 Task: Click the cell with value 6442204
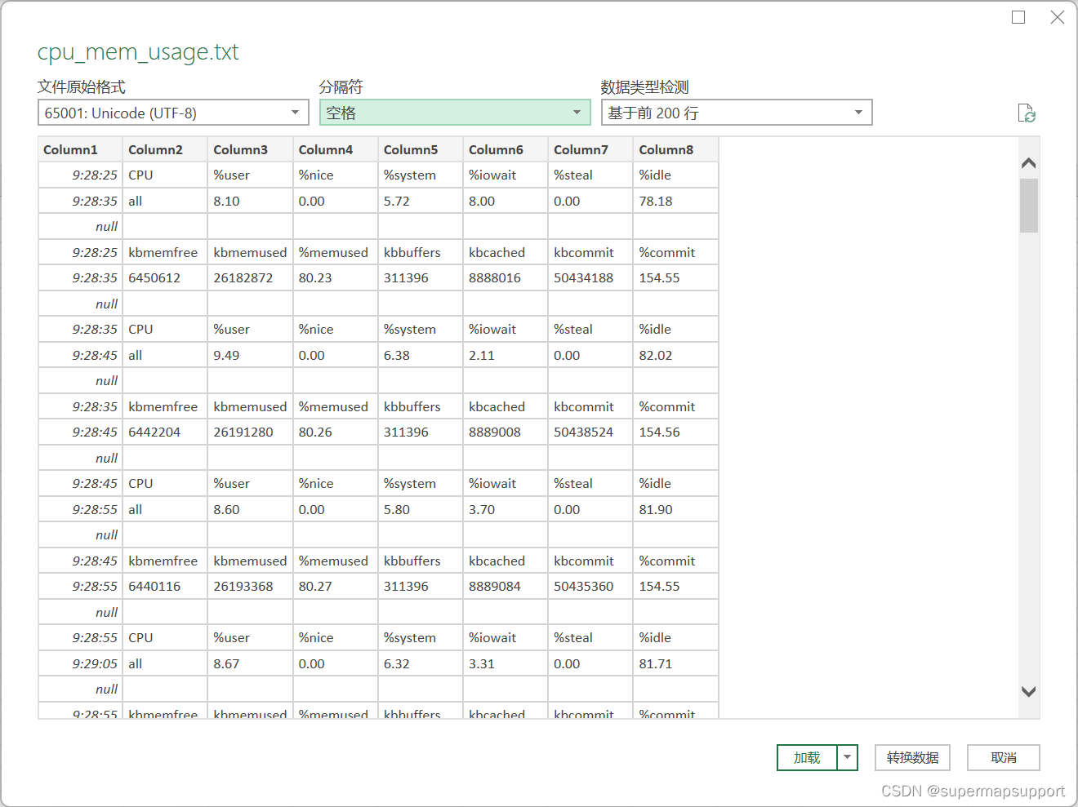tap(165, 432)
